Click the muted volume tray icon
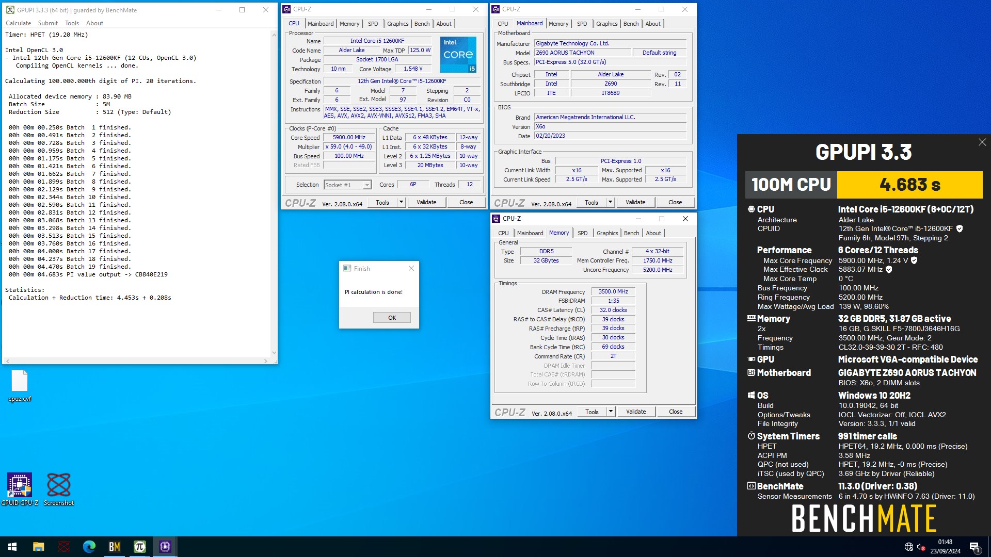 (x=921, y=547)
